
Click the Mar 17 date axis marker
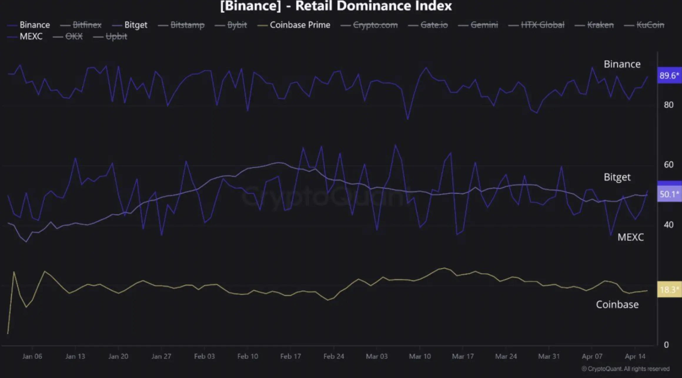click(463, 357)
